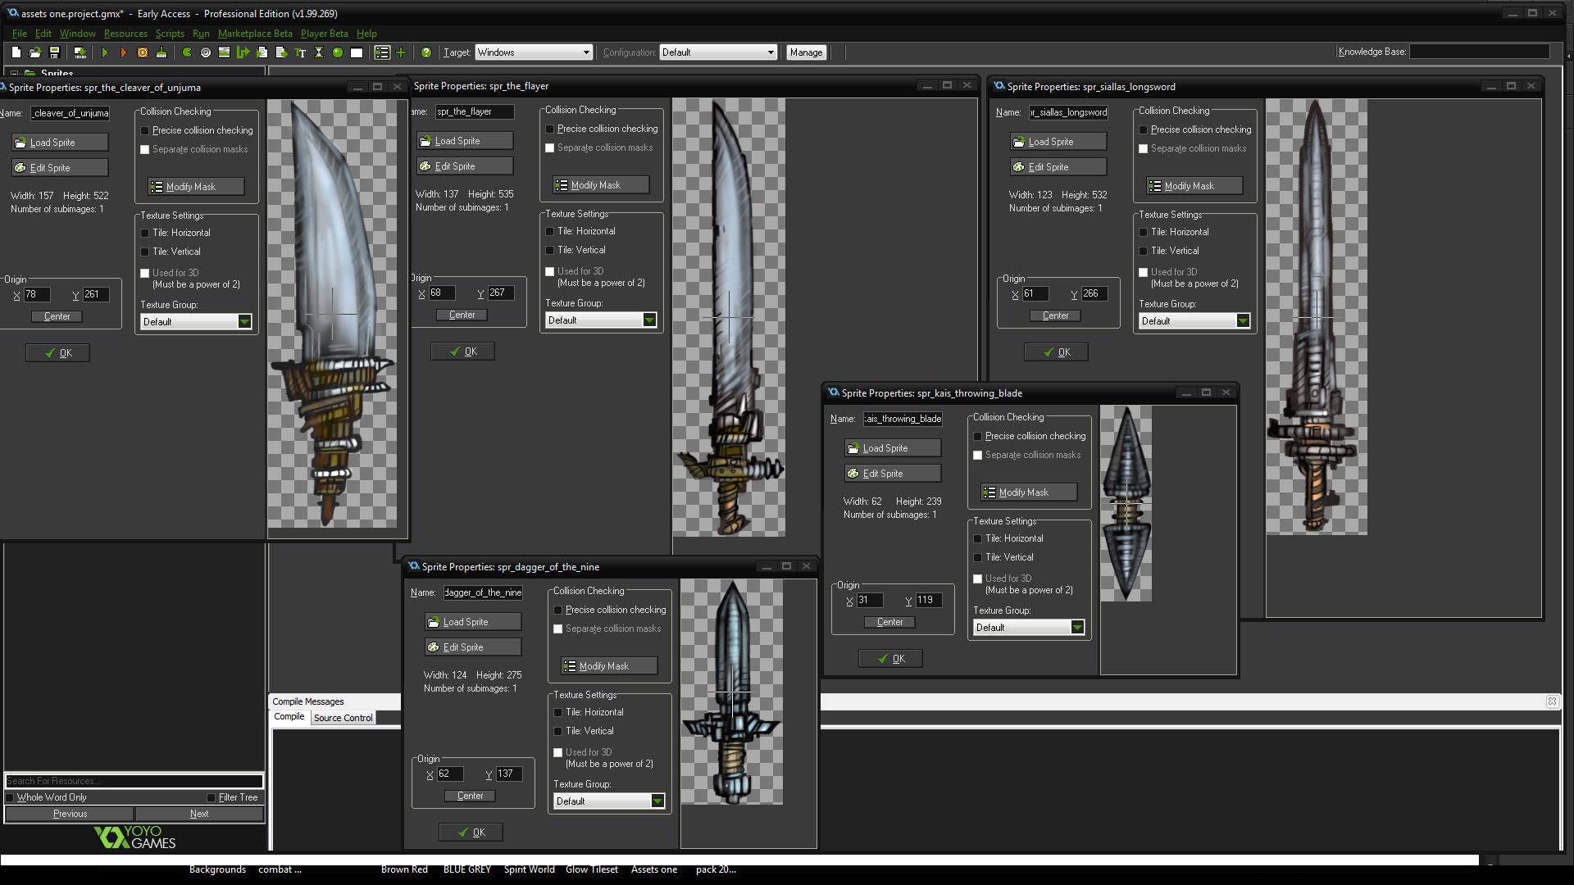Open the Configuration dropdown showing Default
Viewport: 1574px width, 885px height.
(771, 52)
